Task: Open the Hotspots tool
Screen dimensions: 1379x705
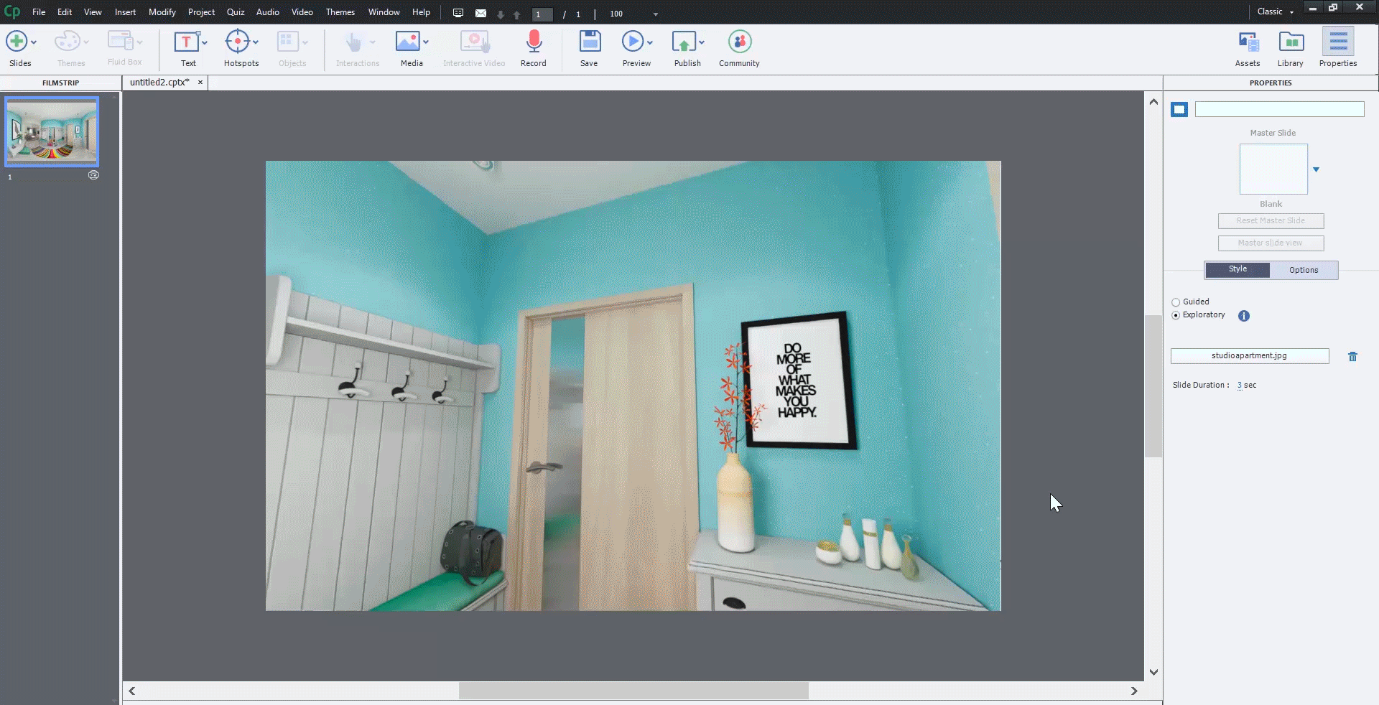Action: 238,42
